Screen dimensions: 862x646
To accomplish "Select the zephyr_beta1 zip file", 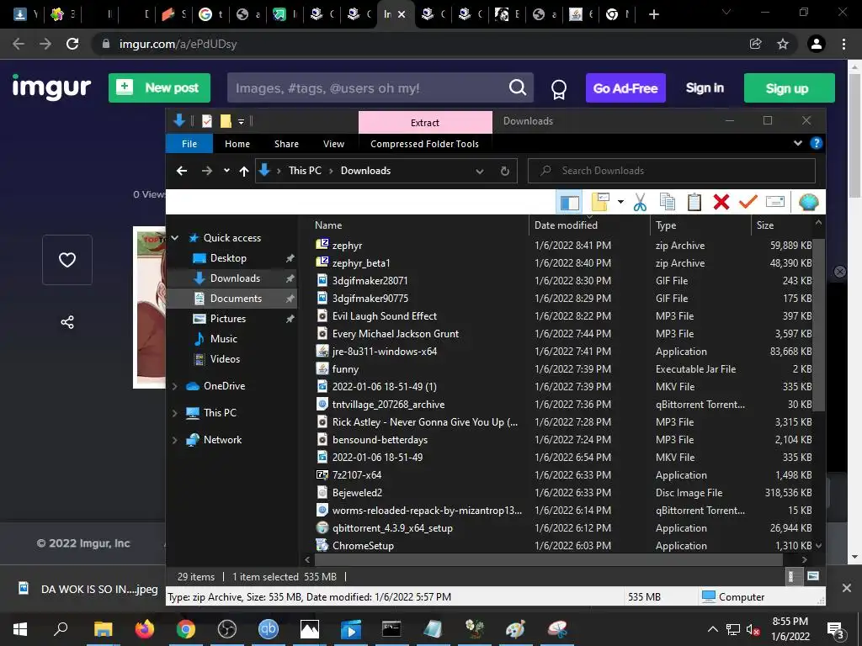I will pyautogui.click(x=360, y=263).
